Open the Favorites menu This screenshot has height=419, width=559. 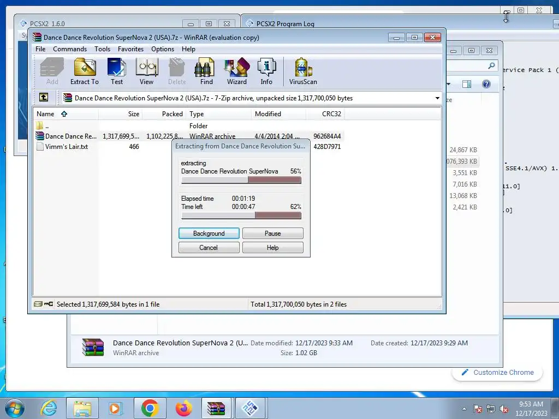pyautogui.click(x=130, y=49)
